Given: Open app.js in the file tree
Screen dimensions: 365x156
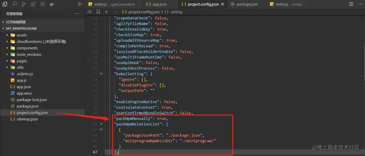Looking at the screenshot, I should (x=42, y=80).
